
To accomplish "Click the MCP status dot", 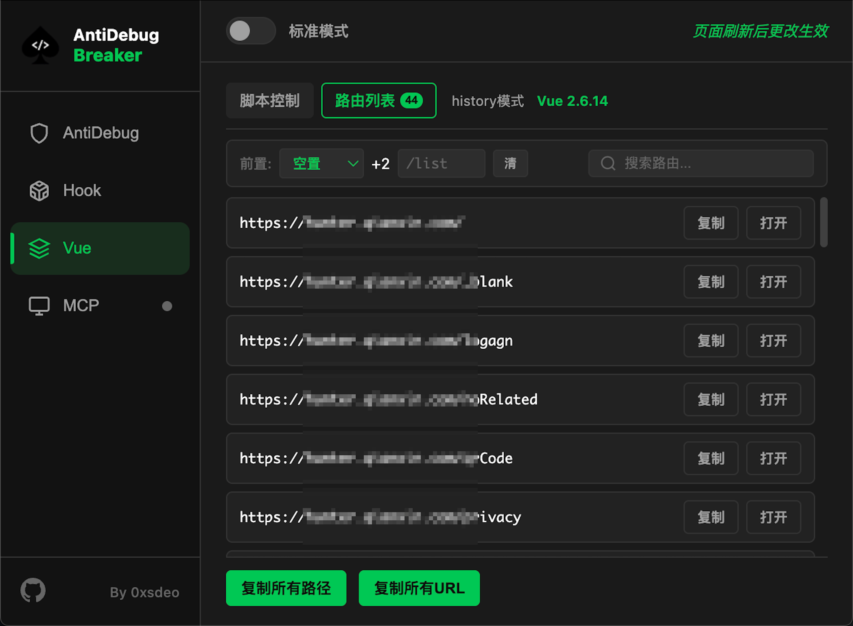I will click(x=167, y=306).
